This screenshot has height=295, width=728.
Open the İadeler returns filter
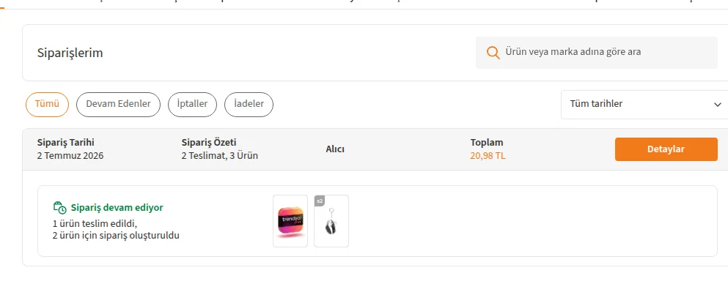click(249, 105)
